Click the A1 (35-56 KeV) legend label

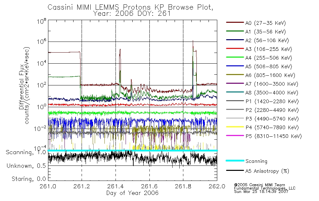[266, 32]
